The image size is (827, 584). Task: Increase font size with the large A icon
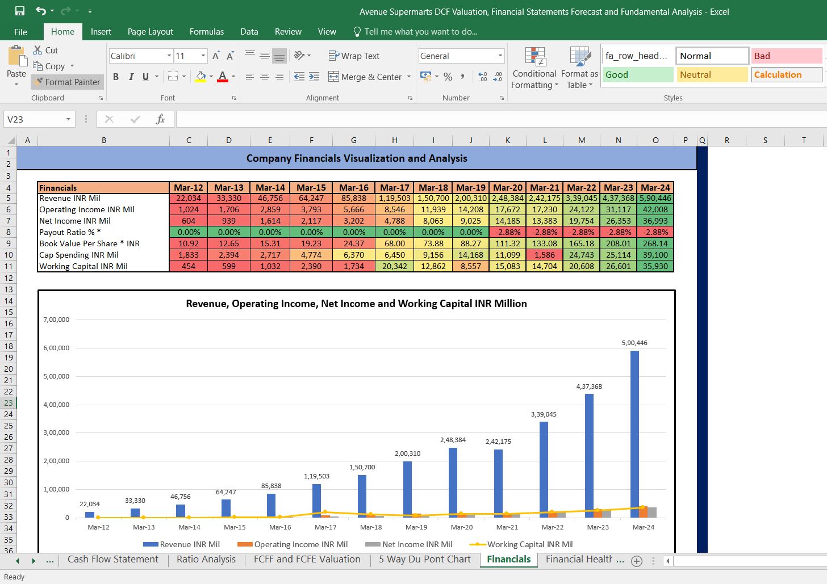coord(216,56)
